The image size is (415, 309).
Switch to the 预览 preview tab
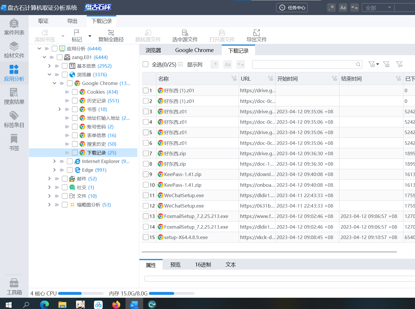click(176, 264)
